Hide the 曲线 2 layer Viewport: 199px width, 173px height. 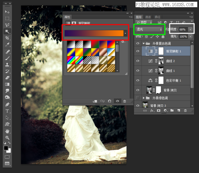click(x=138, y=61)
